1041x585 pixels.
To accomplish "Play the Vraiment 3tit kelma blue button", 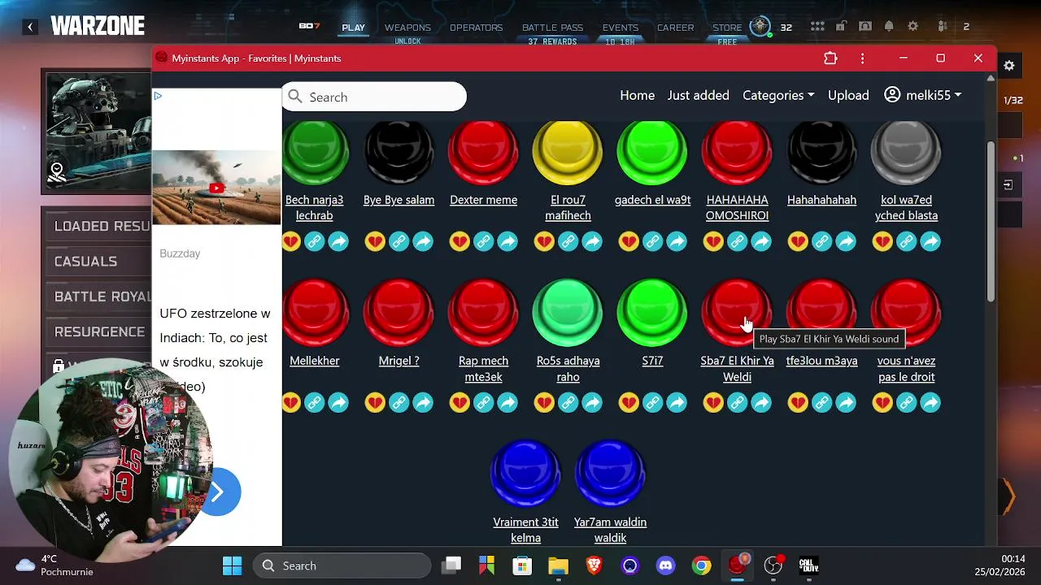I will (x=525, y=474).
